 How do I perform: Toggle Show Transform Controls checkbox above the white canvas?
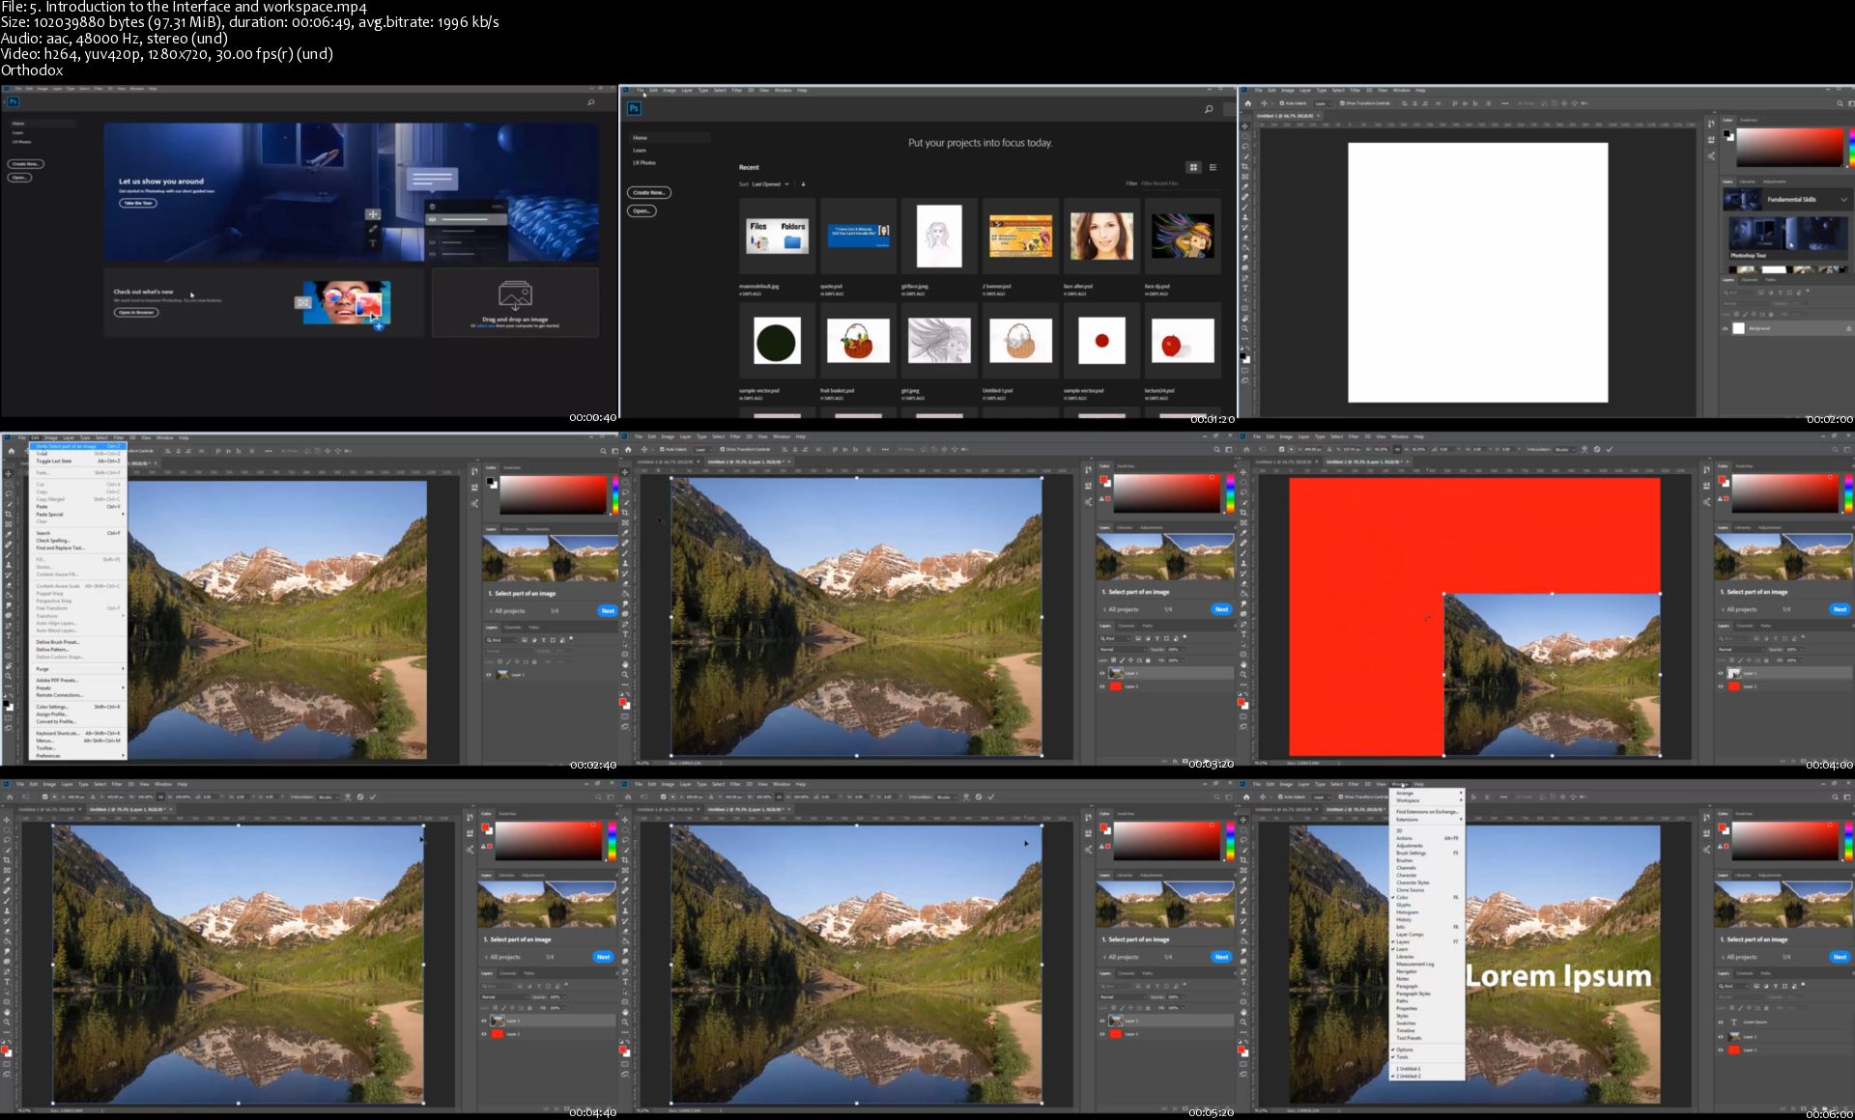tap(1343, 103)
